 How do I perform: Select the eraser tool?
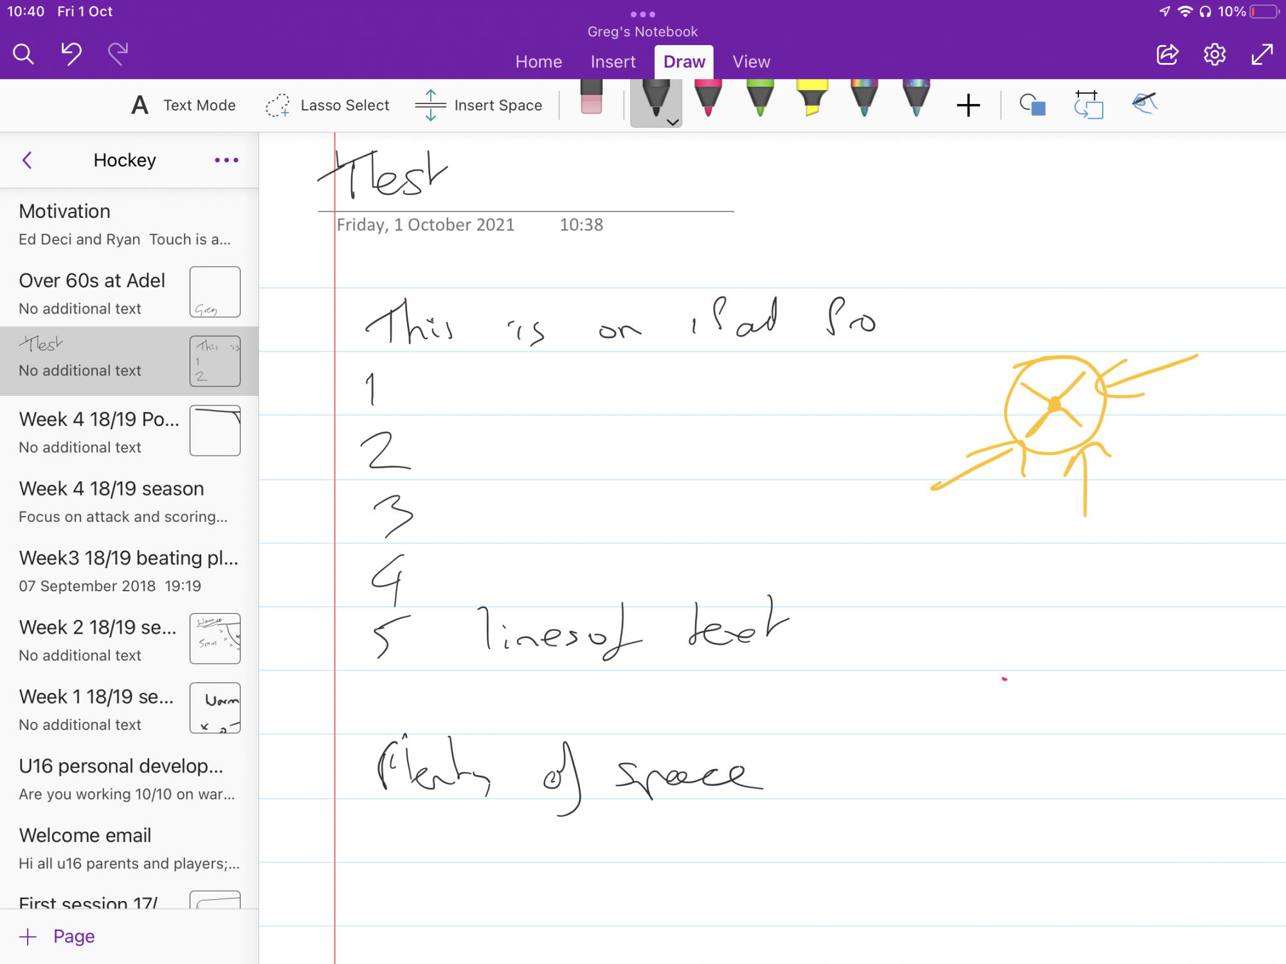(x=591, y=98)
